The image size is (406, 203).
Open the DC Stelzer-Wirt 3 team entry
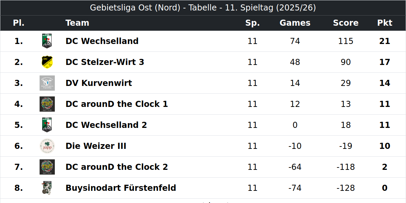(x=105, y=62)
